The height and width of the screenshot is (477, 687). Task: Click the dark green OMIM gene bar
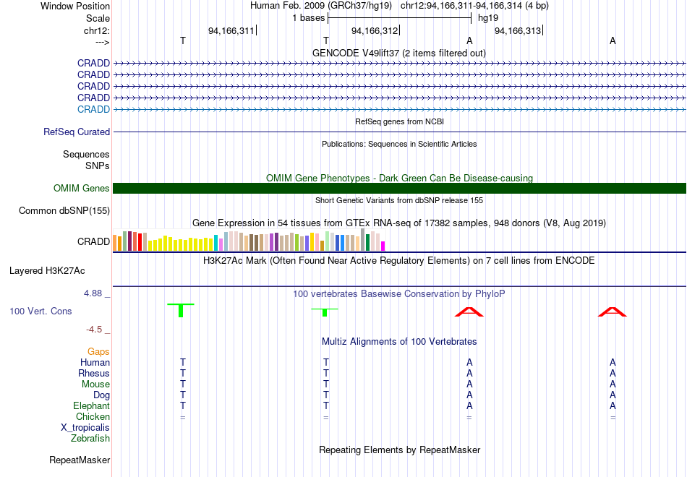click(399, 189)
